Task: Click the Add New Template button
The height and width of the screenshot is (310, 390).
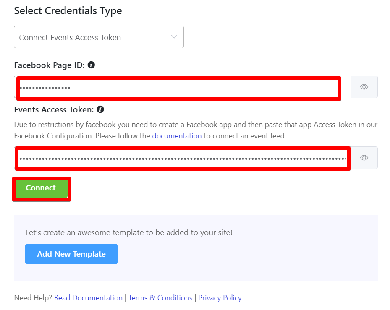Action: (71, 254)
